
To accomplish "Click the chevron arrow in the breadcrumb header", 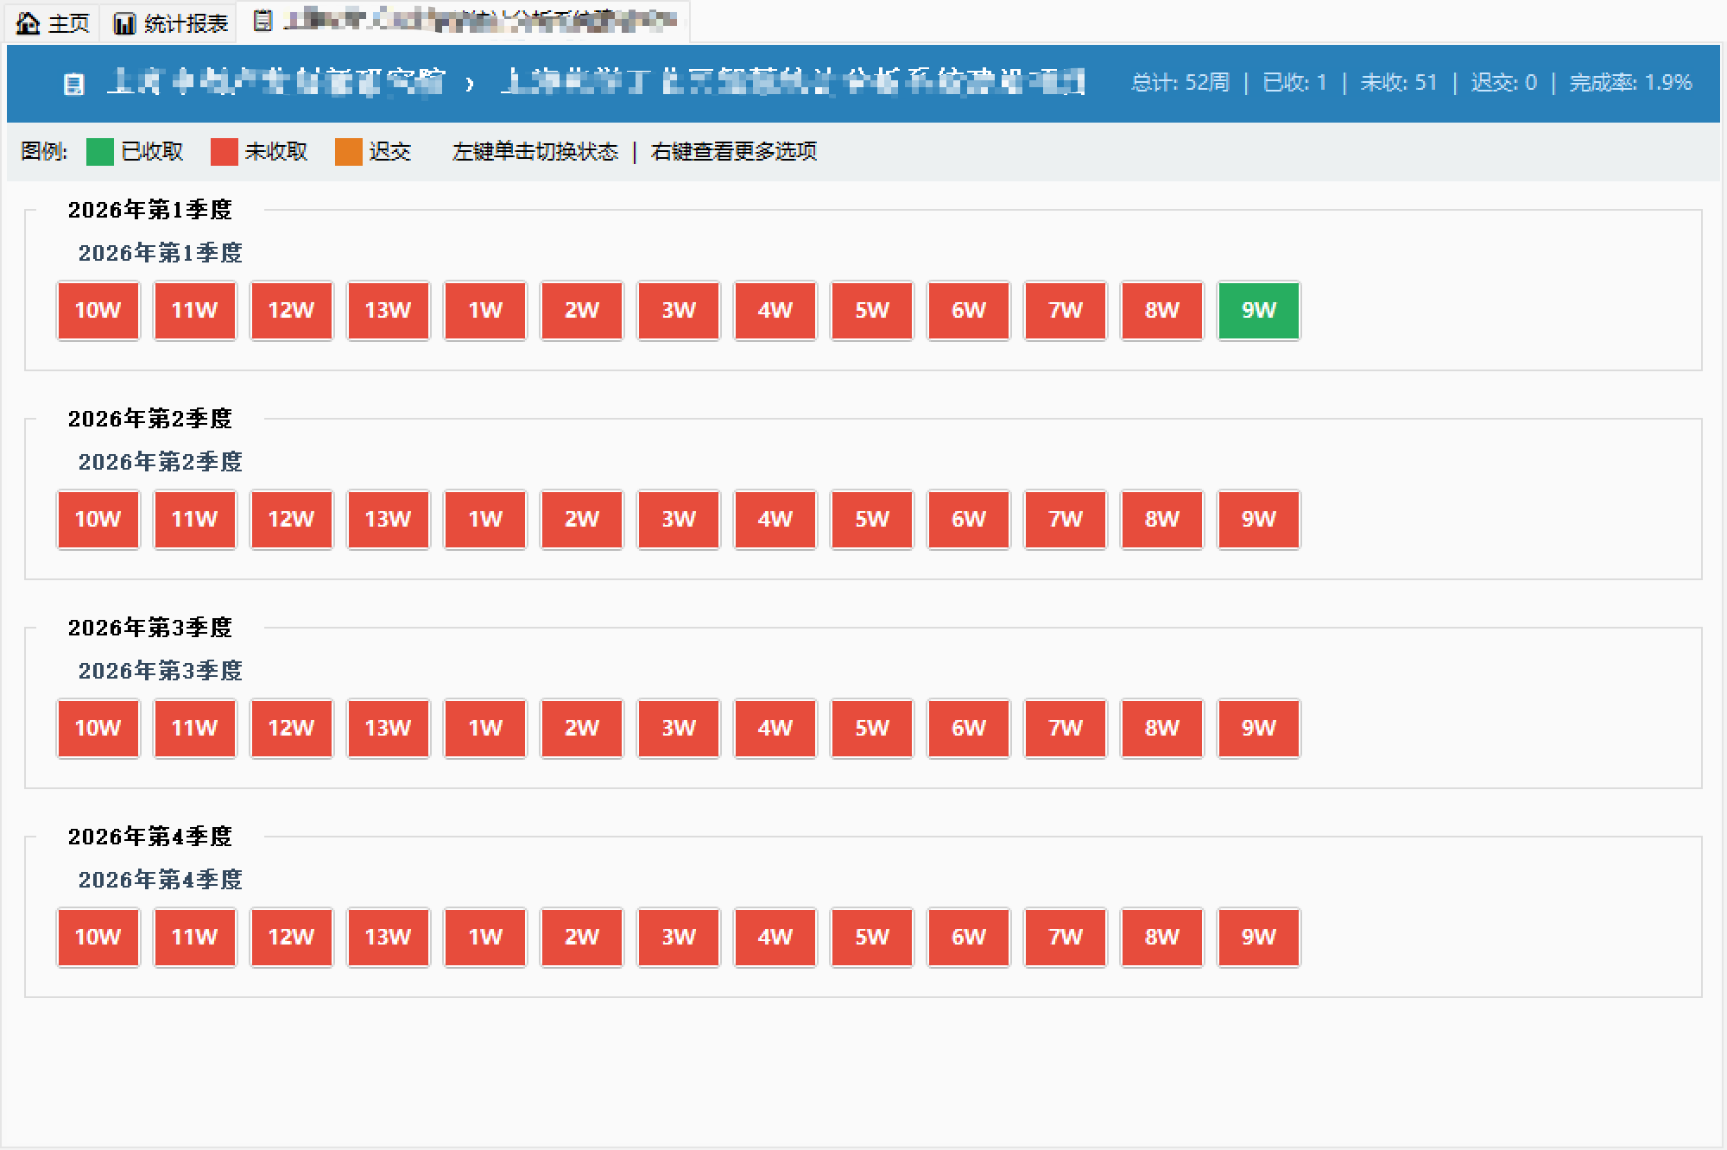I will tap(470, 84).
